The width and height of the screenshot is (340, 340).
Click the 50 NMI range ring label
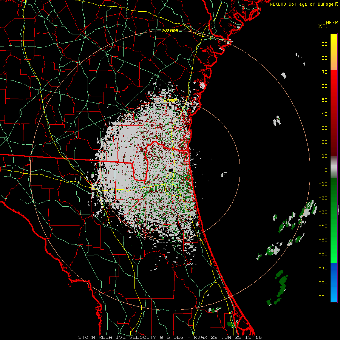coord(170,100)
